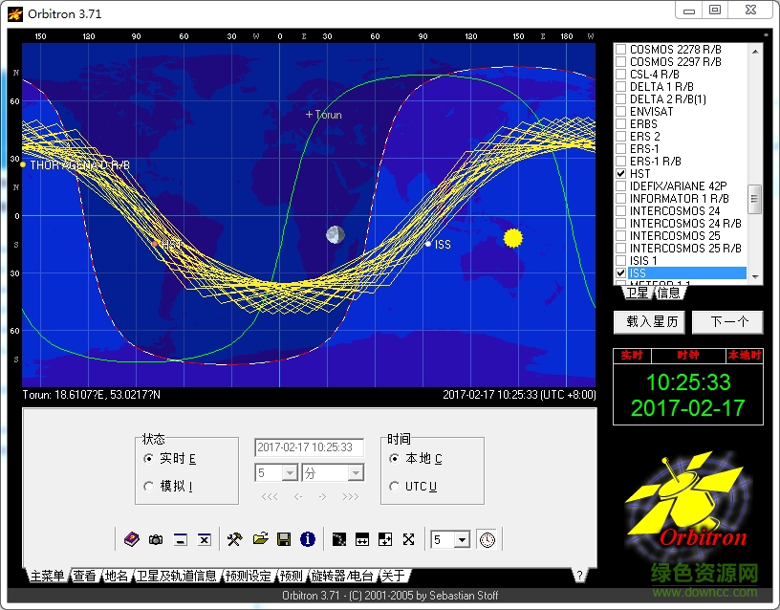Click the night/day map view icon
This screenshot has width=780, height=610.
[x=339, y=539]
